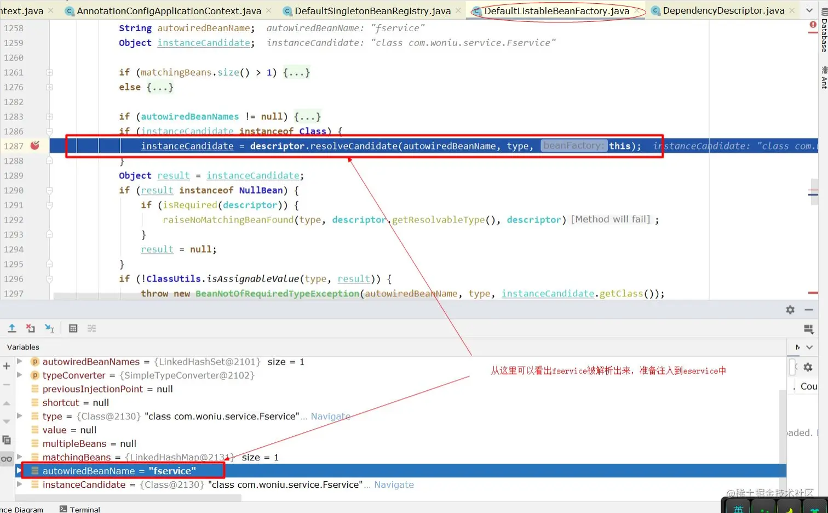The width and height of the screenshot is (828, 513).
Task: Click the result reference on line 1289
Action: tap(173, 175)
